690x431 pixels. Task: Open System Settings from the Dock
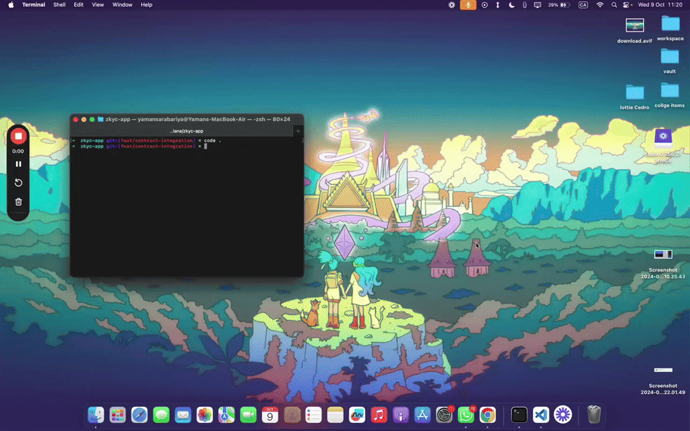444,414
